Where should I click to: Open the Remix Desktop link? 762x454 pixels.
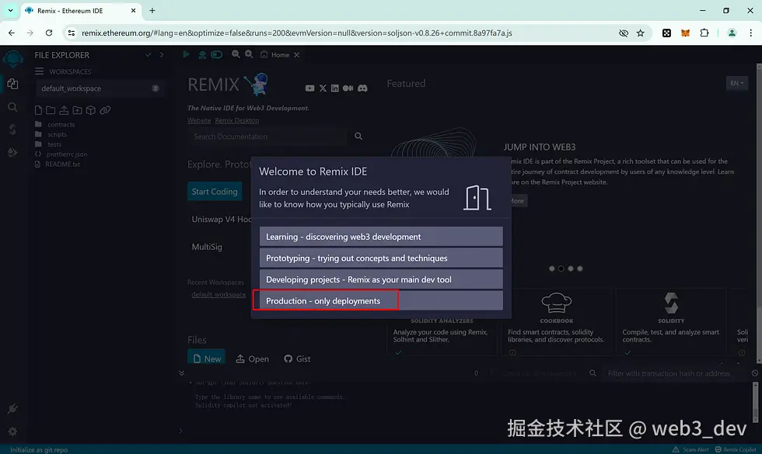coord(237,120)
